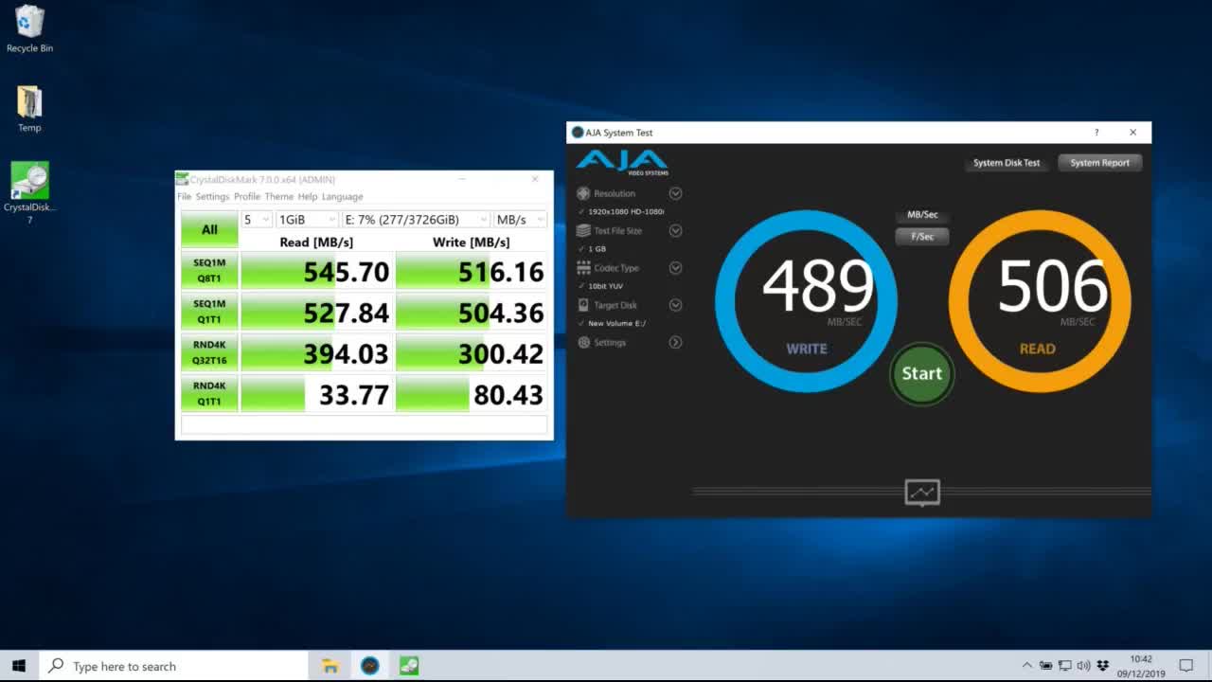Click the CrystalDiskMark title bar icon
The image size is (1212, 682).
coord(183,179)
